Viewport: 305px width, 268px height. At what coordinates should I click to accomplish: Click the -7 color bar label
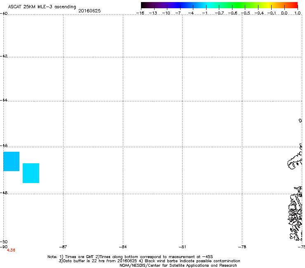click(178, 13)
